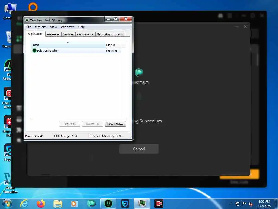Screen dimensions: 278x209
Task: Click the Task Manager title bar icon
Action: [x=27, y=20]
